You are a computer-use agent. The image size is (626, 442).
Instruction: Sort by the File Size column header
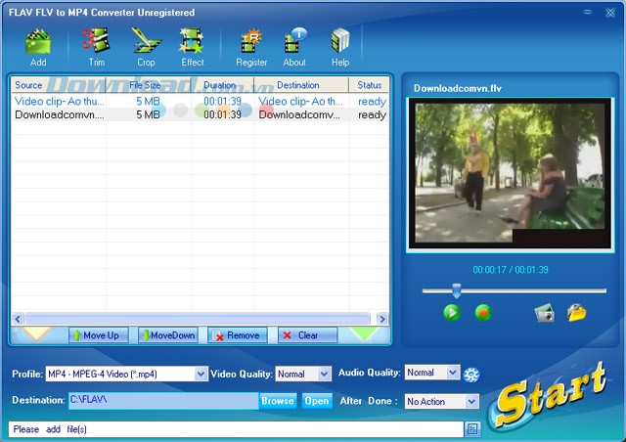[148, 85]
